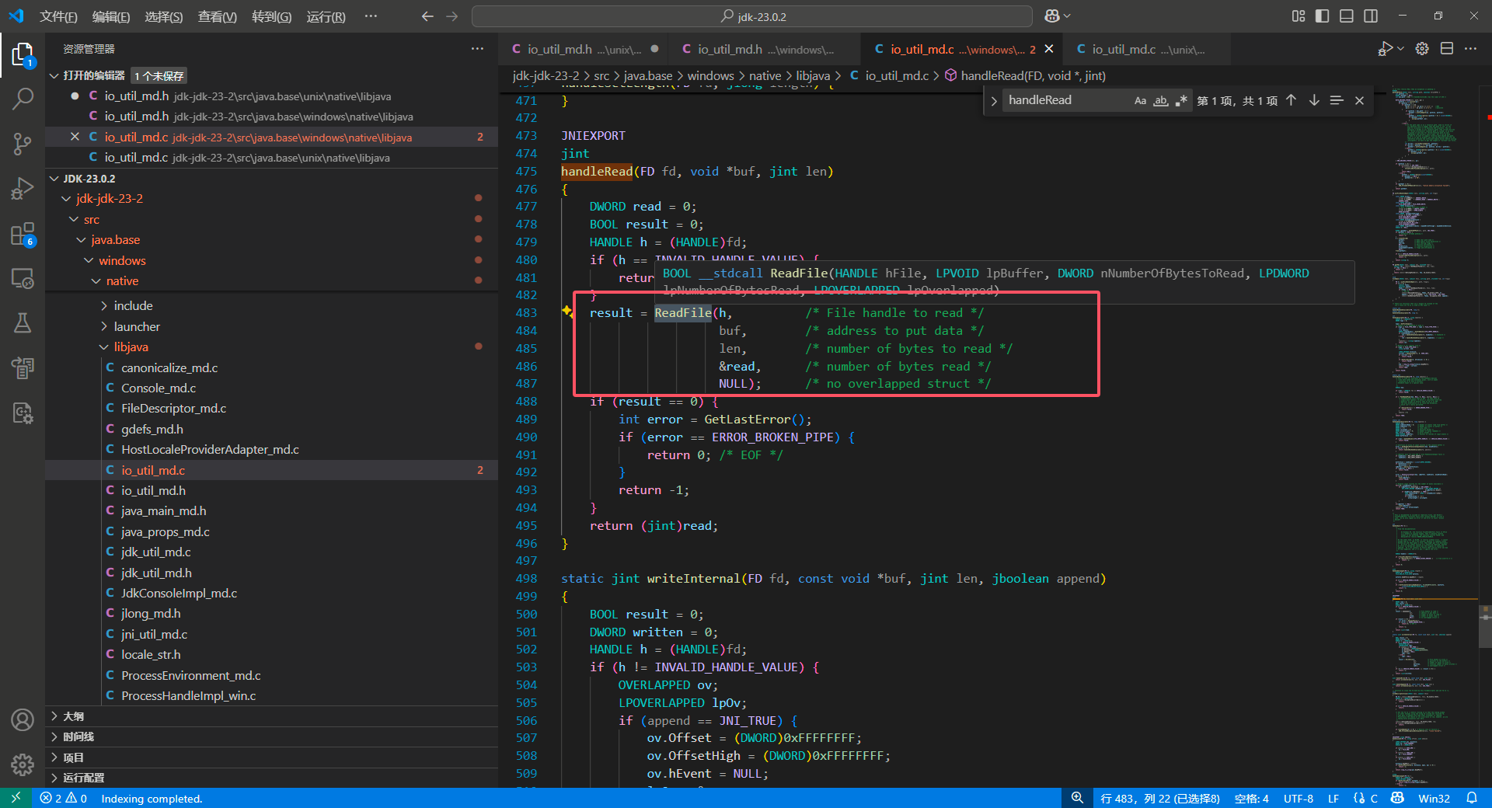The height and width of the screenshot is (808, 1492).
Task: Open the Testing flask view
Action: click(x=23, y=323)
